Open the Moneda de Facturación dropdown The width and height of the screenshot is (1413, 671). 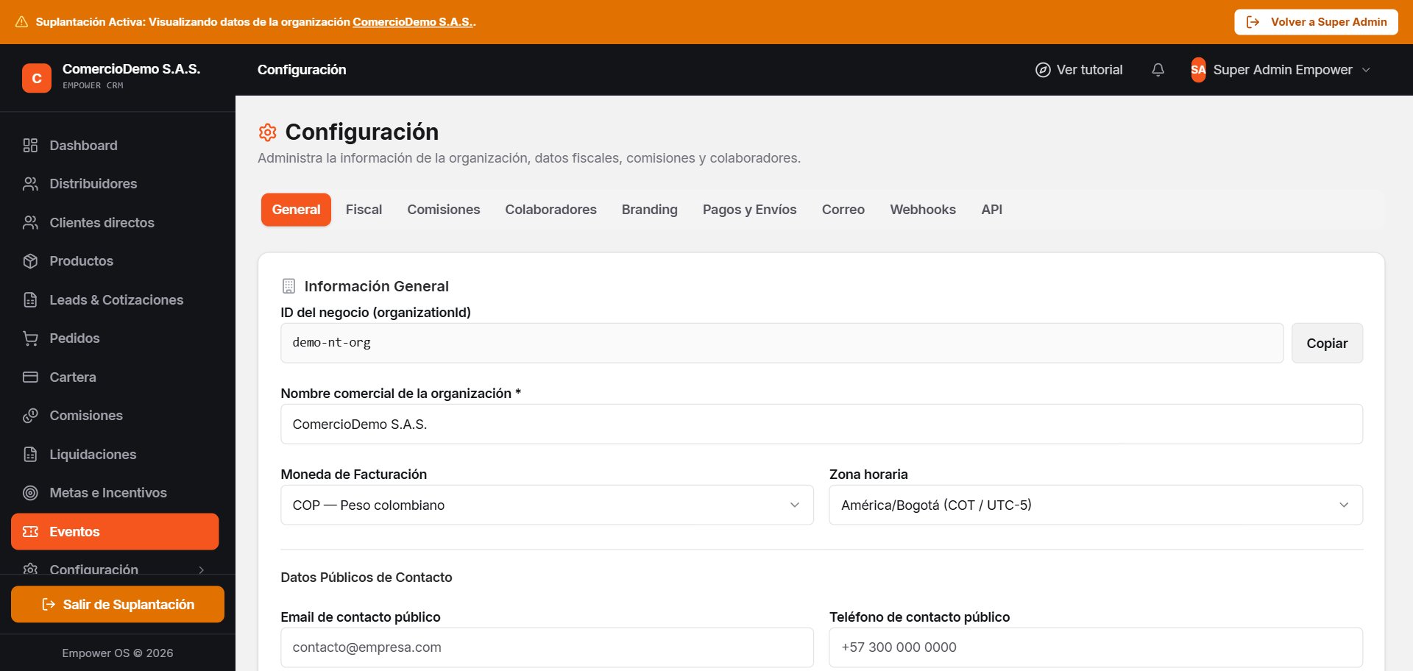click(547, 505)
